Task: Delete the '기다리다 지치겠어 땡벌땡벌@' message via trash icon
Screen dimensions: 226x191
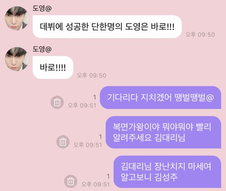Action: [x=57, y=102]
